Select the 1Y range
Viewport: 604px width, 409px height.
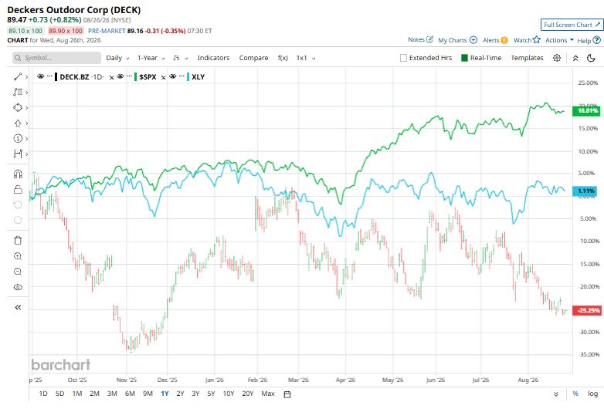click(x=165, y=394)
